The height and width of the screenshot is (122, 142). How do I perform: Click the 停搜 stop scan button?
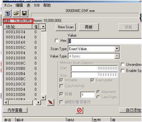[128, 27]
